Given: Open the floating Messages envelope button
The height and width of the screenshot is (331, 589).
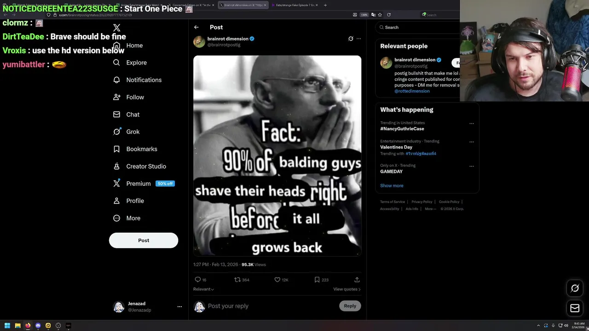Looking at the screenshot, I should point(575,308).
